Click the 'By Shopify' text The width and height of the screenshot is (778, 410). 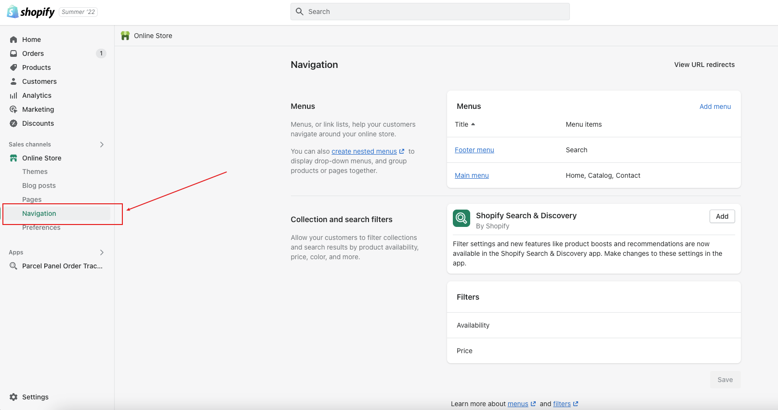[492, 226]
